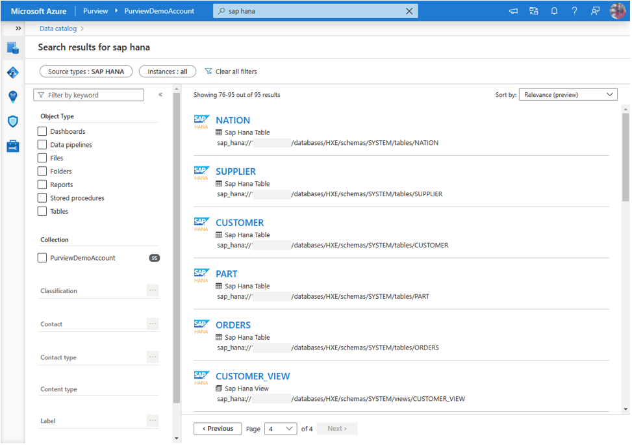This screenshot has height=445, width=632.
Task: Click the table icon under PART
Action: pos(219,286)
